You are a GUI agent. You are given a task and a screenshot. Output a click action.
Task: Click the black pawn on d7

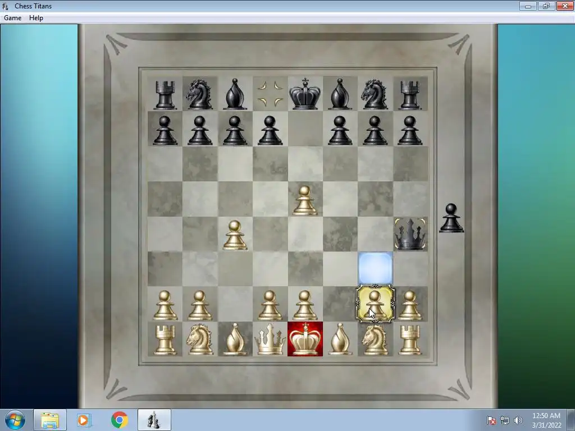coord(270,130)
